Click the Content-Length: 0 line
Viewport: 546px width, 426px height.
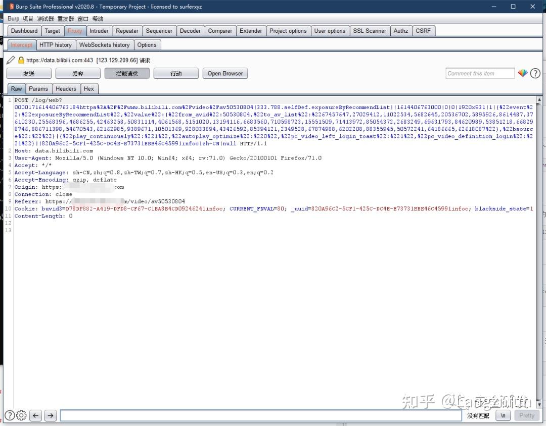click(43, 216)
